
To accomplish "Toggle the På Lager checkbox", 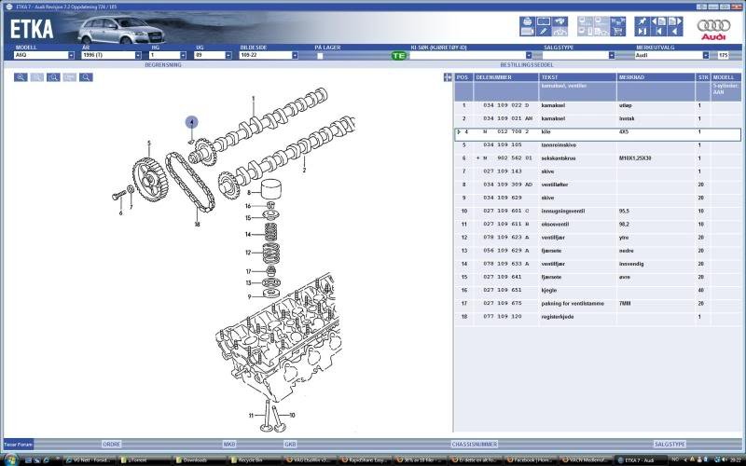I will point(319,56).
